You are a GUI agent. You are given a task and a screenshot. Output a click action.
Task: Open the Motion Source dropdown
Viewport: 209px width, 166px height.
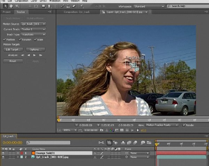[x=33, y=24]
